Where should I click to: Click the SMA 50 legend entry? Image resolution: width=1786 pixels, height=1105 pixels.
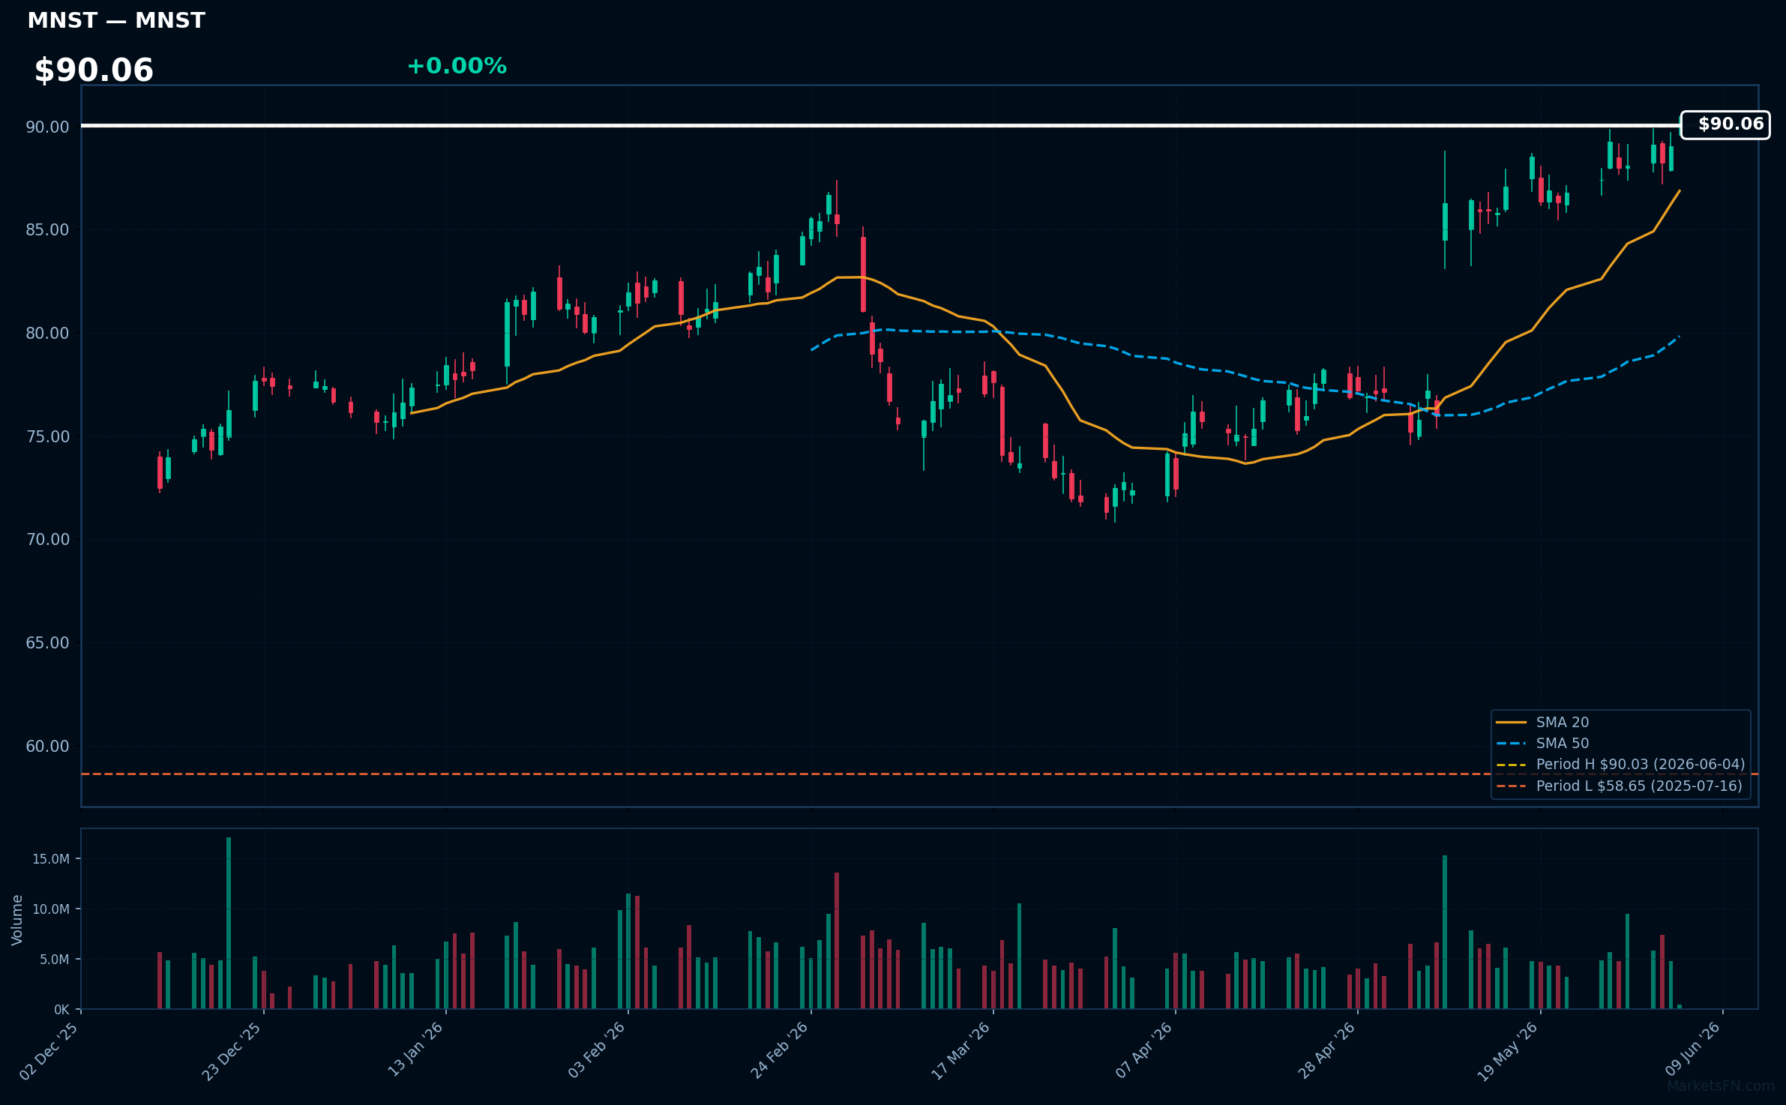pos(1562,743)
